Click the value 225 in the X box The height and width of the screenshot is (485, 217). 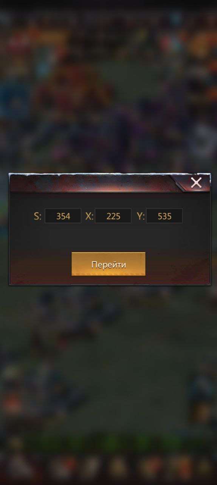click(113, 216)
